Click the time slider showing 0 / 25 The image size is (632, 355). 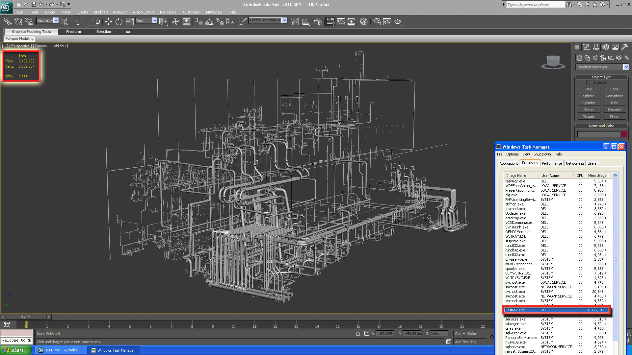tap(26, 317)
